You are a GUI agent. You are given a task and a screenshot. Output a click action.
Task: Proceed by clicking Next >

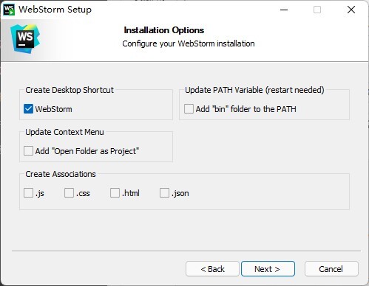(268, 269)
